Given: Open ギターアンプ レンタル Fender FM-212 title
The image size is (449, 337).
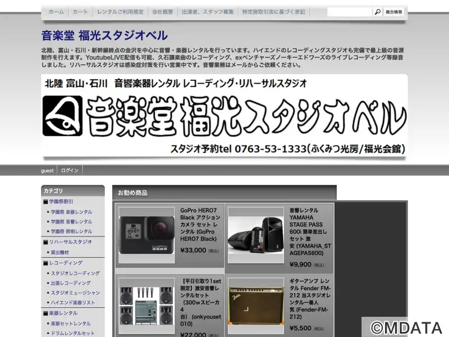Looking at the screenshot, I should pos(310,299).
